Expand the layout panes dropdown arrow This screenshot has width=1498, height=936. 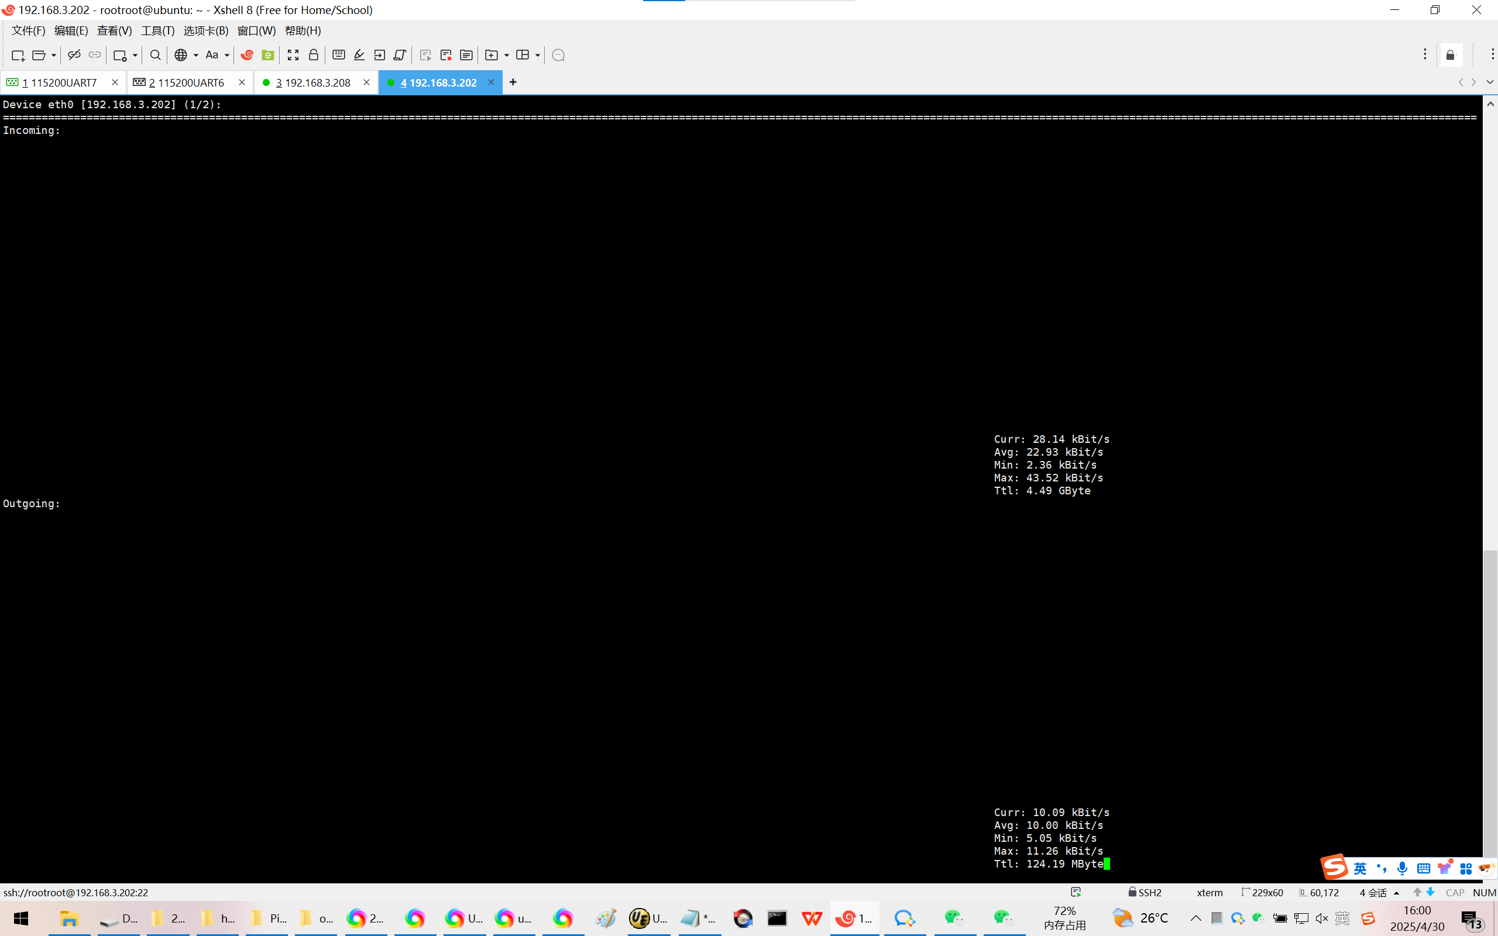click(537, 55)
